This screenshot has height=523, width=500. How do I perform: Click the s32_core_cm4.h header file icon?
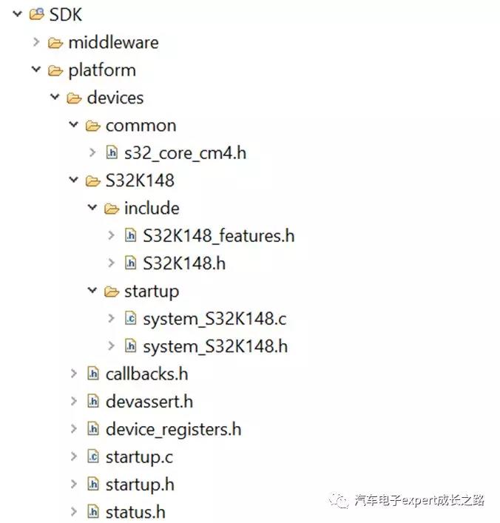click(x=112, y=153)
